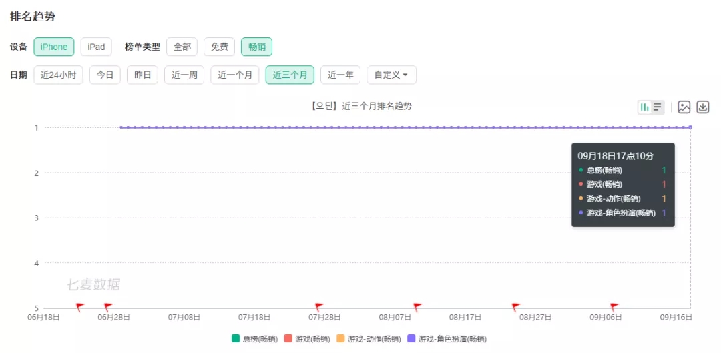Toggle 游戏-角色扮演(畅销) legend series
Viewport: 721px width, 353px height.
click(447, 339)
